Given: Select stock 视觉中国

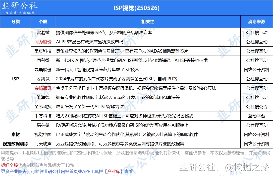Looking at the screenshot, I should 43,134.
